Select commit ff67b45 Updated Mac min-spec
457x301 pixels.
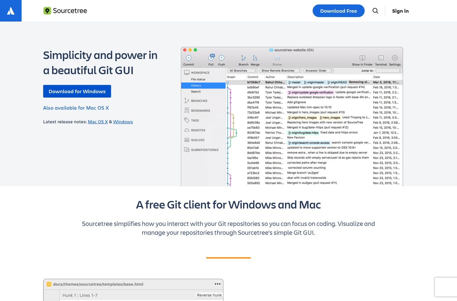pyautogui.click(x=315, y=107)
